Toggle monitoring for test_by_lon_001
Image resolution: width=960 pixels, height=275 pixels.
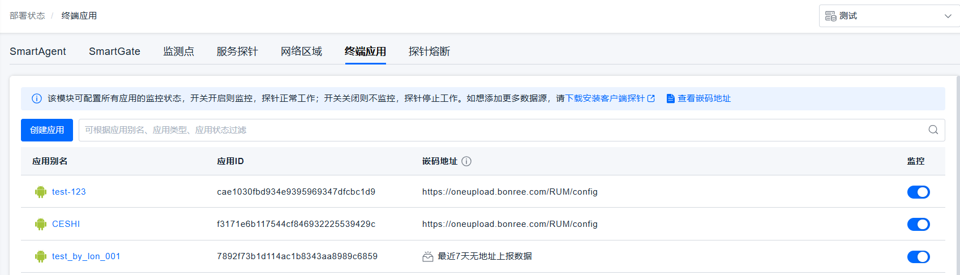(918, 257)
